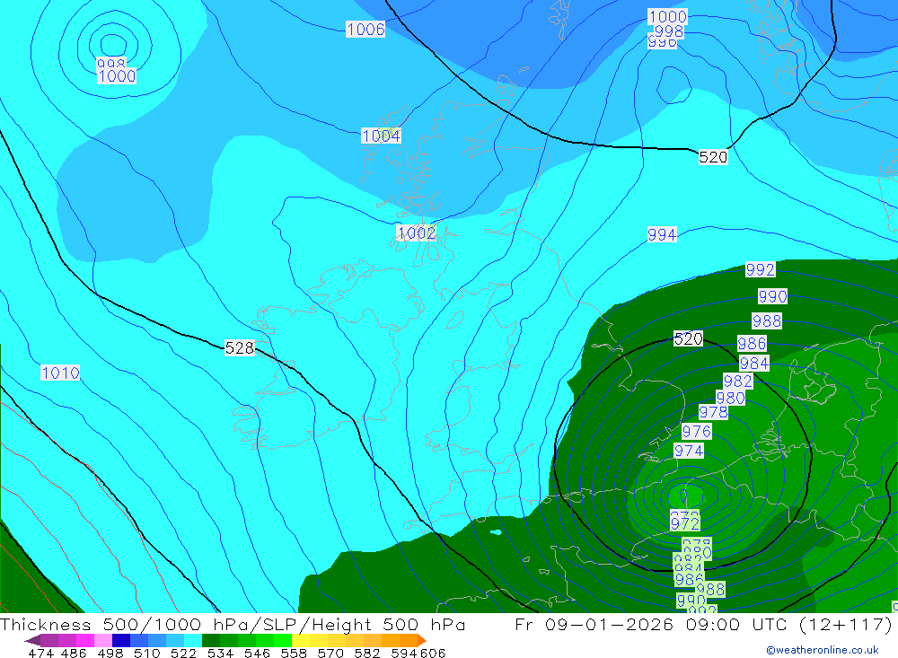Click the legend value 474

pos(41,653)
